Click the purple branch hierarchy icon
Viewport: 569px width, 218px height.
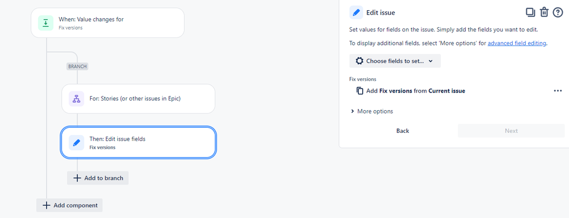click(76, 99)
